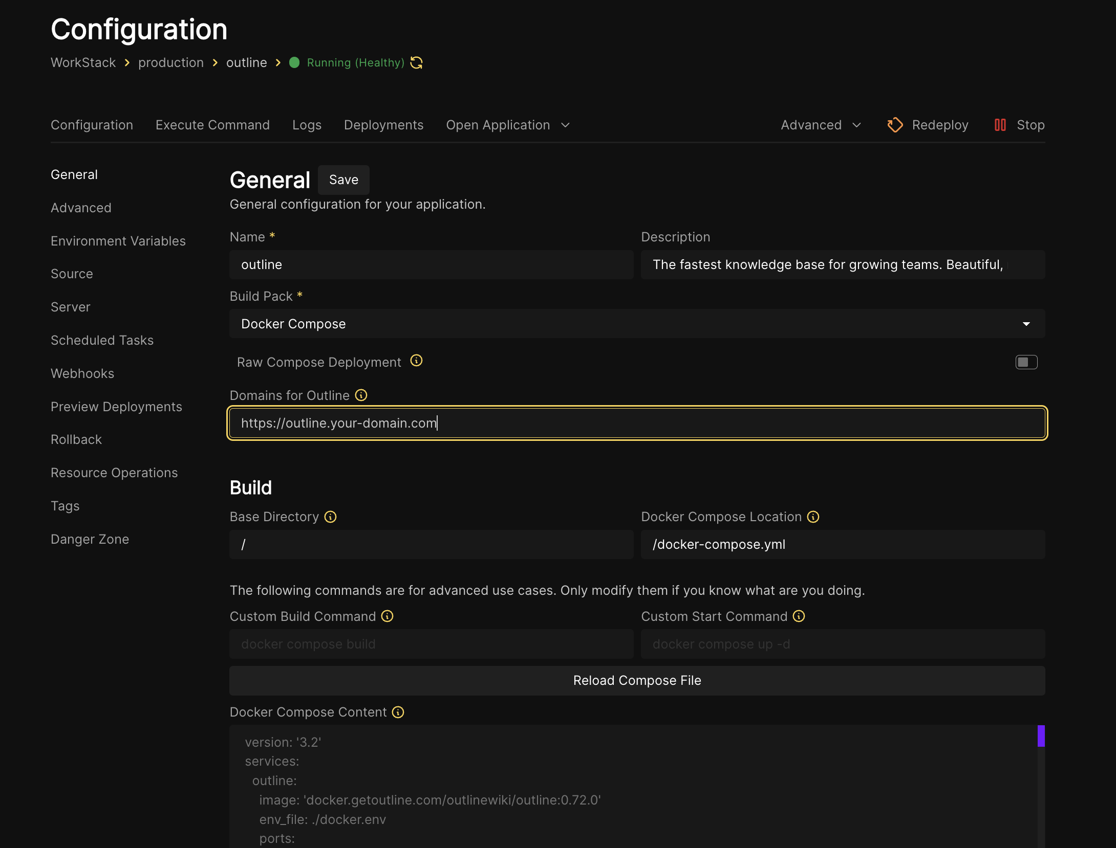Open Scheduled Tasks in the sidebar
The image size is (1116, 848).
click(102, 341)
